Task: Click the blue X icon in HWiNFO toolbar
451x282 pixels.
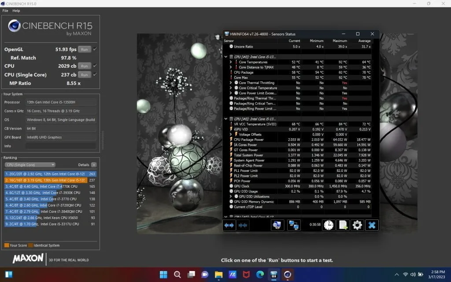Action: coord(372,225)
